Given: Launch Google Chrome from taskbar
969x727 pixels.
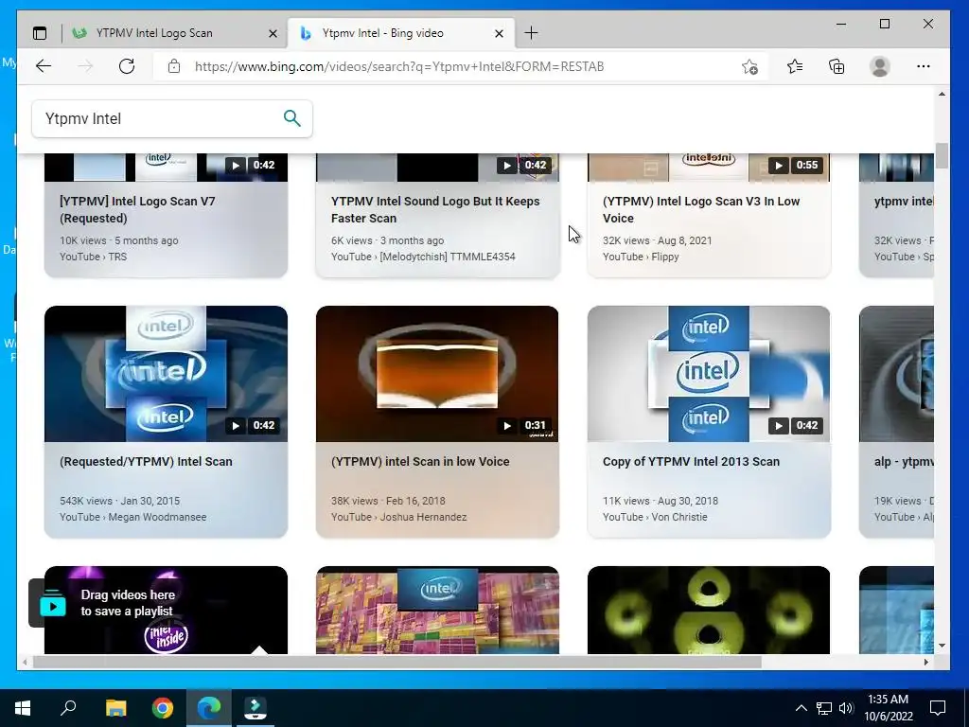Looking at the screenshot, I should [x=163, y=708].
